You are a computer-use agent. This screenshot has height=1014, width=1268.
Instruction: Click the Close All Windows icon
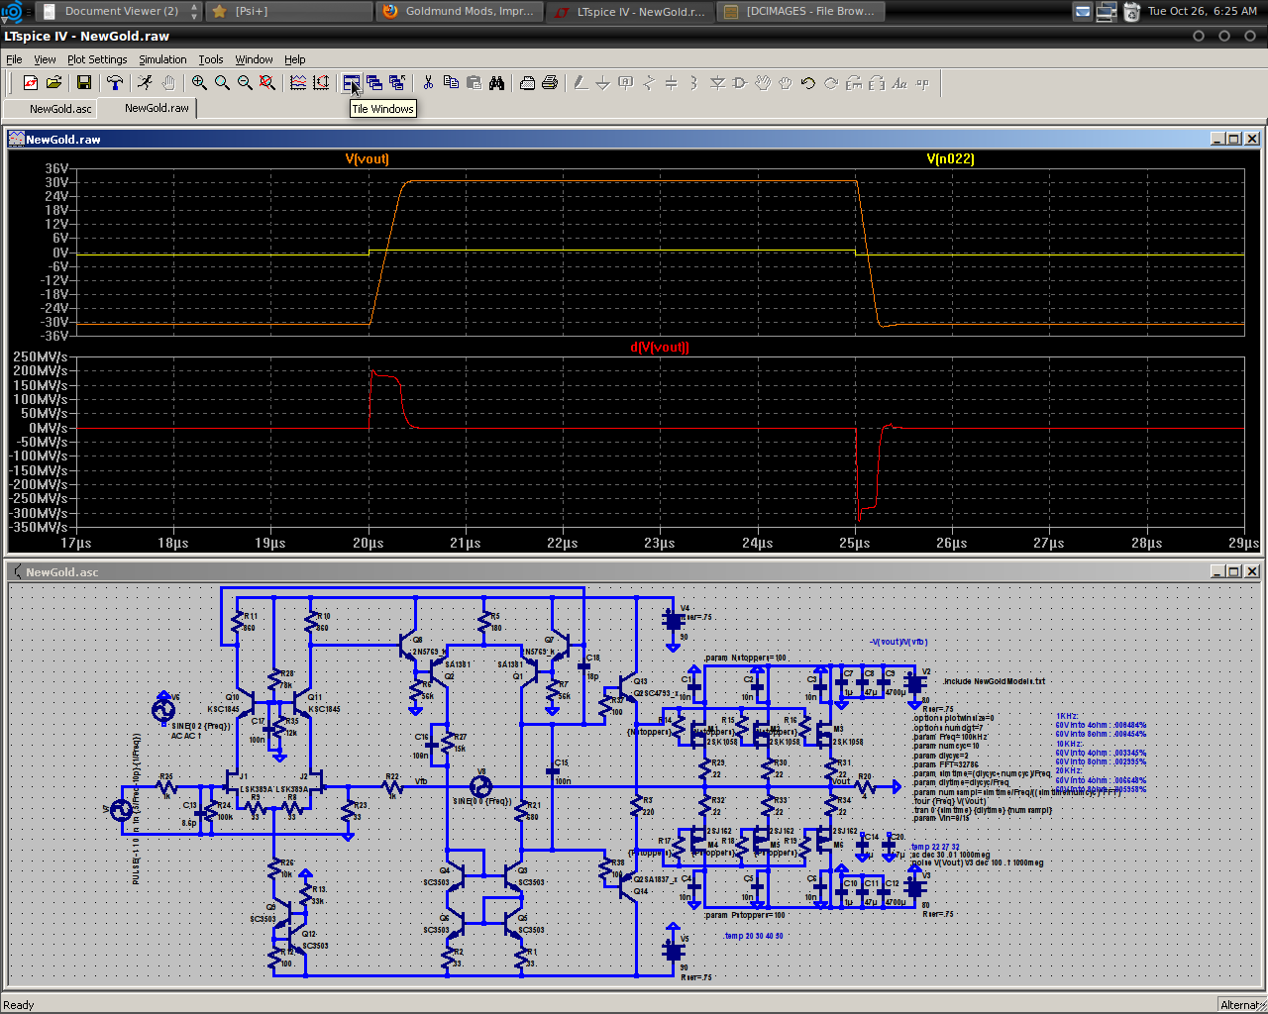397,83
